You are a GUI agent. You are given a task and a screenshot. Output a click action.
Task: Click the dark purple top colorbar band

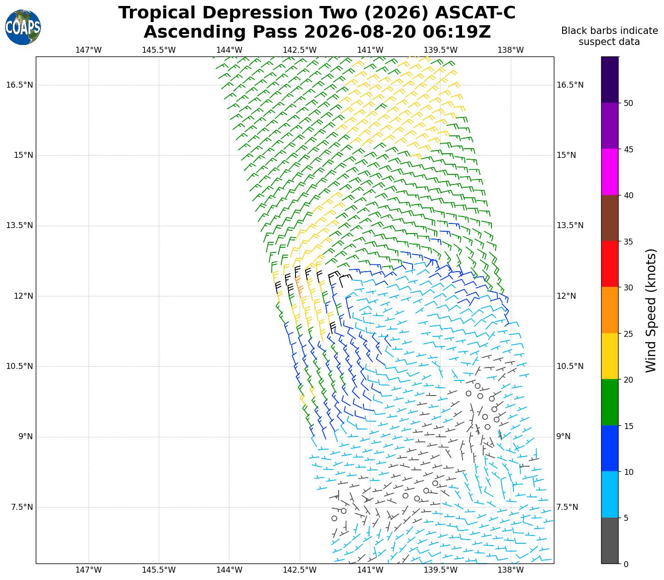tap(610, 80)
